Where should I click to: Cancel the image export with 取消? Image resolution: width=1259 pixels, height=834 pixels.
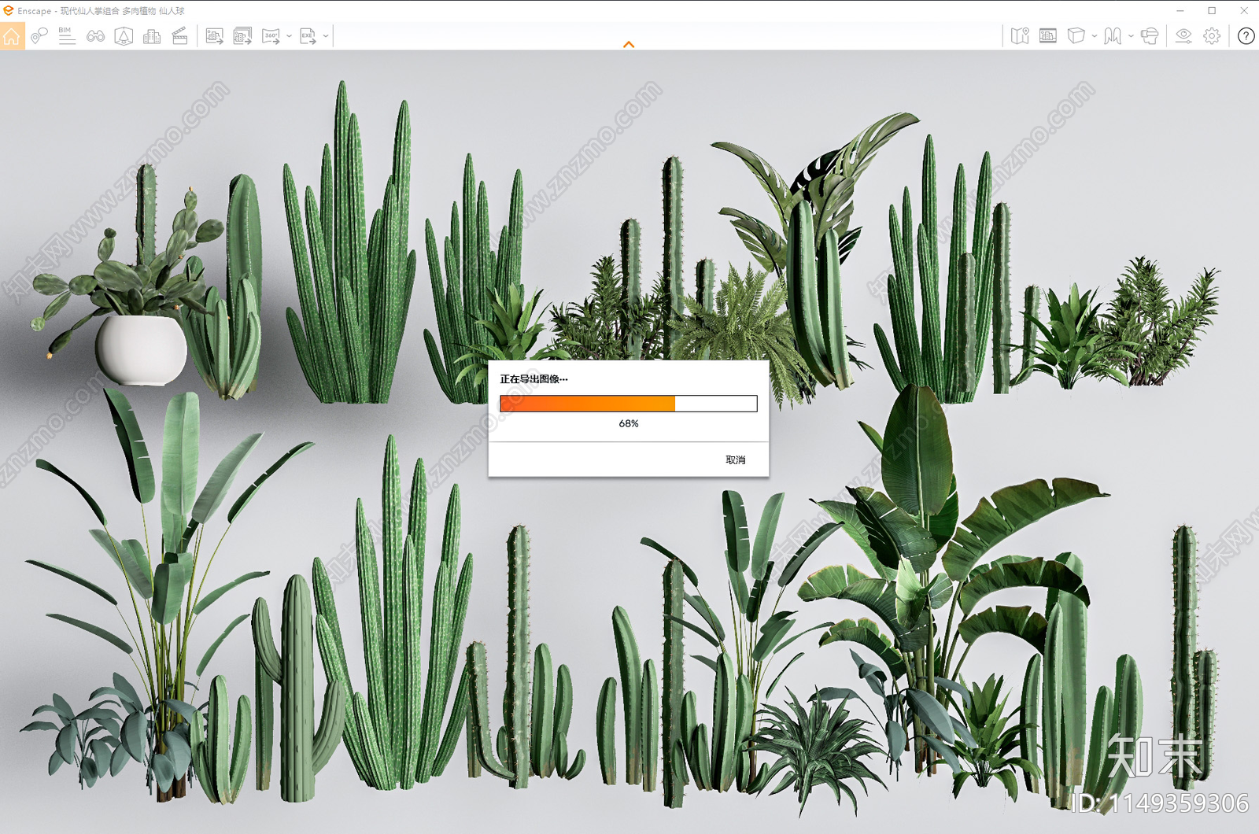point(736,460)
